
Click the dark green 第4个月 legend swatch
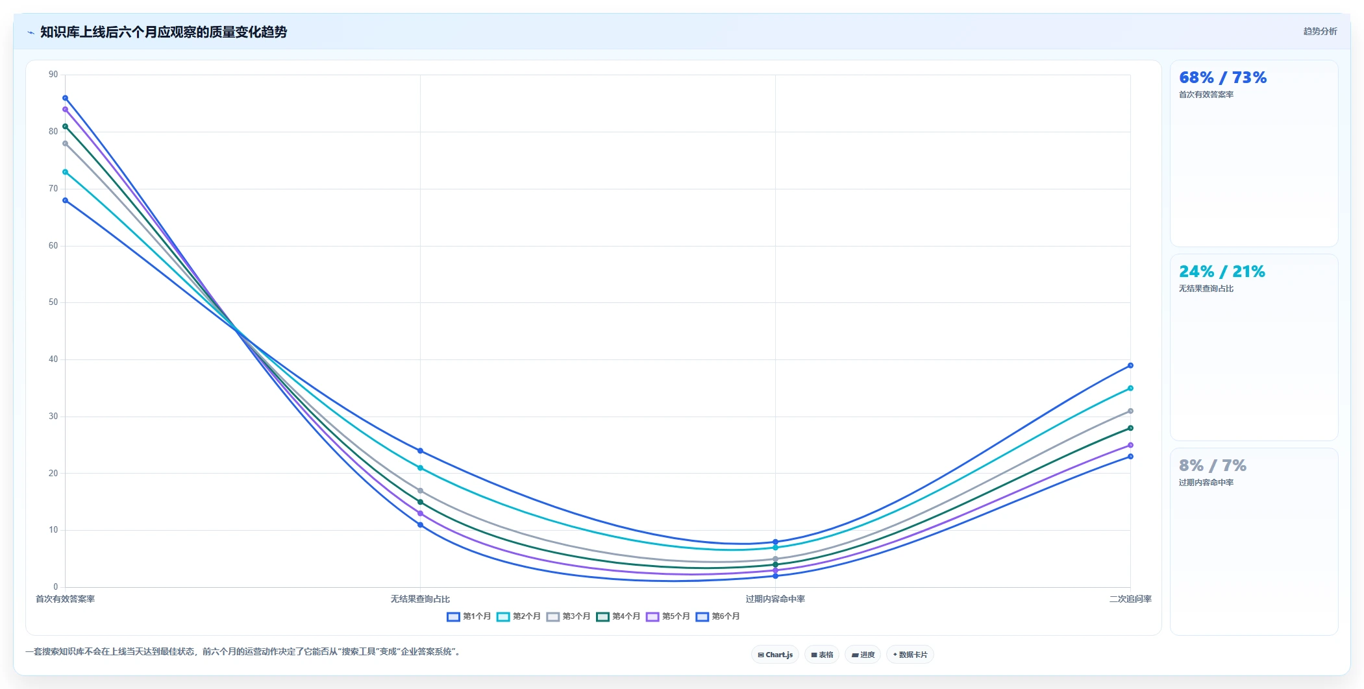pos(602,616)
